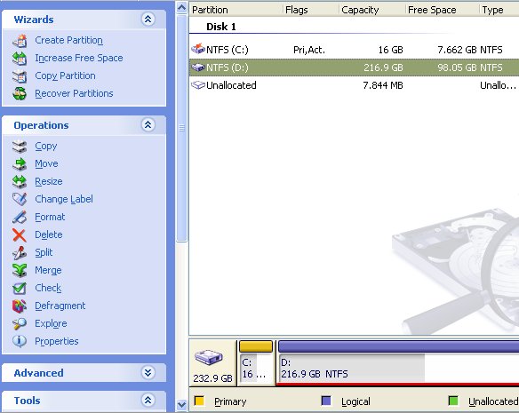Expand the Advanced panel
This screenshot has width=519, height=413.
click(148, 373)
